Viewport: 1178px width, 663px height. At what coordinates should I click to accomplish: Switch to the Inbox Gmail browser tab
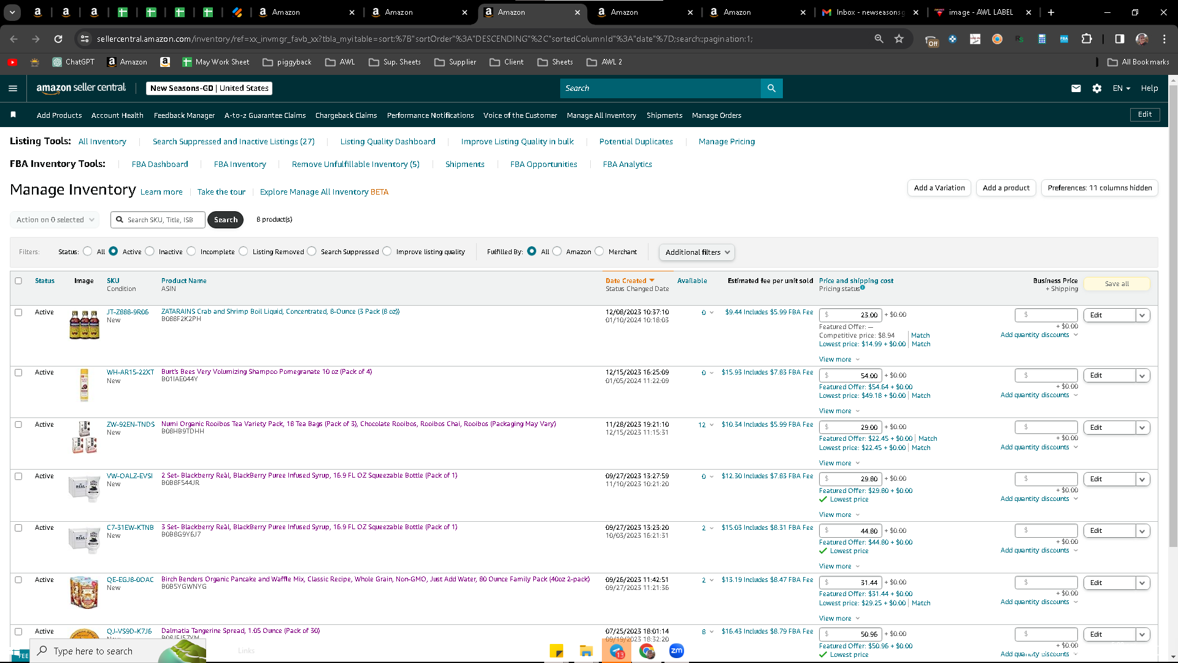coord(871,12)
